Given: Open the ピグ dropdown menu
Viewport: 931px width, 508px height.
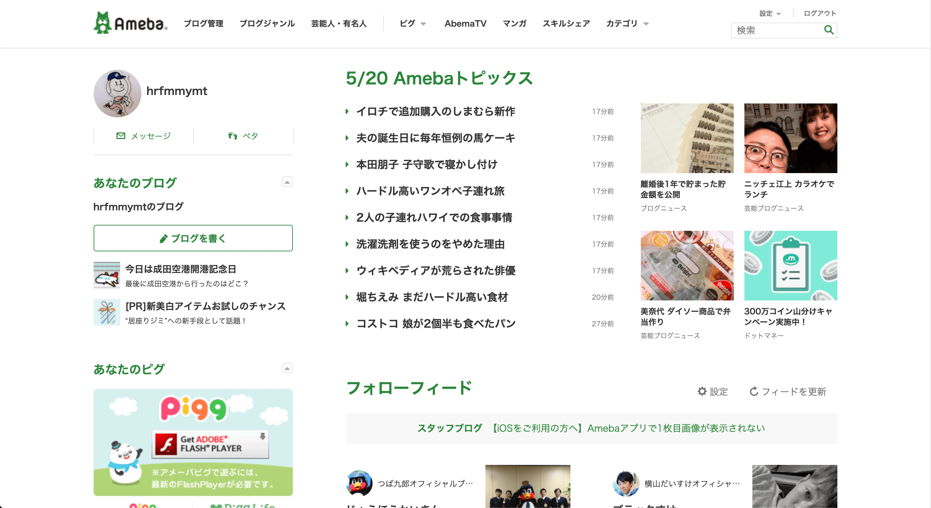Looking at the screenshot, I should [412, 24].
